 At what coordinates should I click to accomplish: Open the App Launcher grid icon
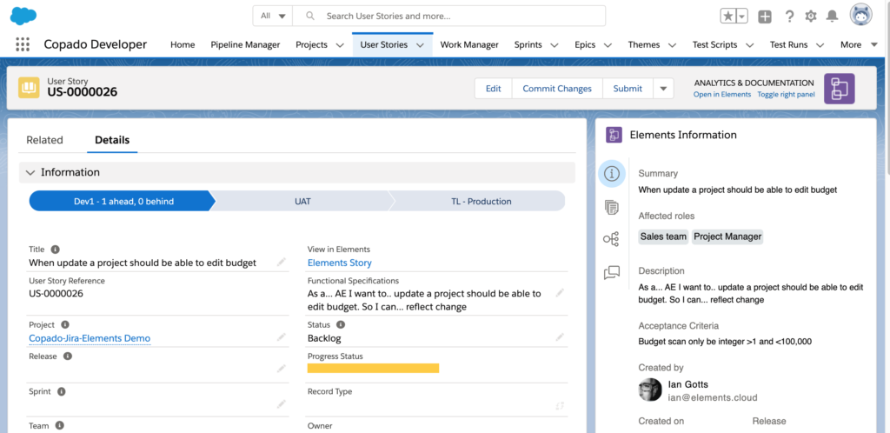tap(23, 44)
